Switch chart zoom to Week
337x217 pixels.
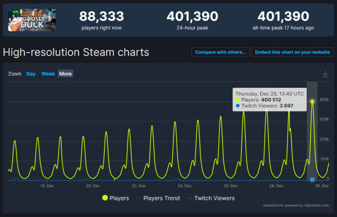click(x=48, y=74)
